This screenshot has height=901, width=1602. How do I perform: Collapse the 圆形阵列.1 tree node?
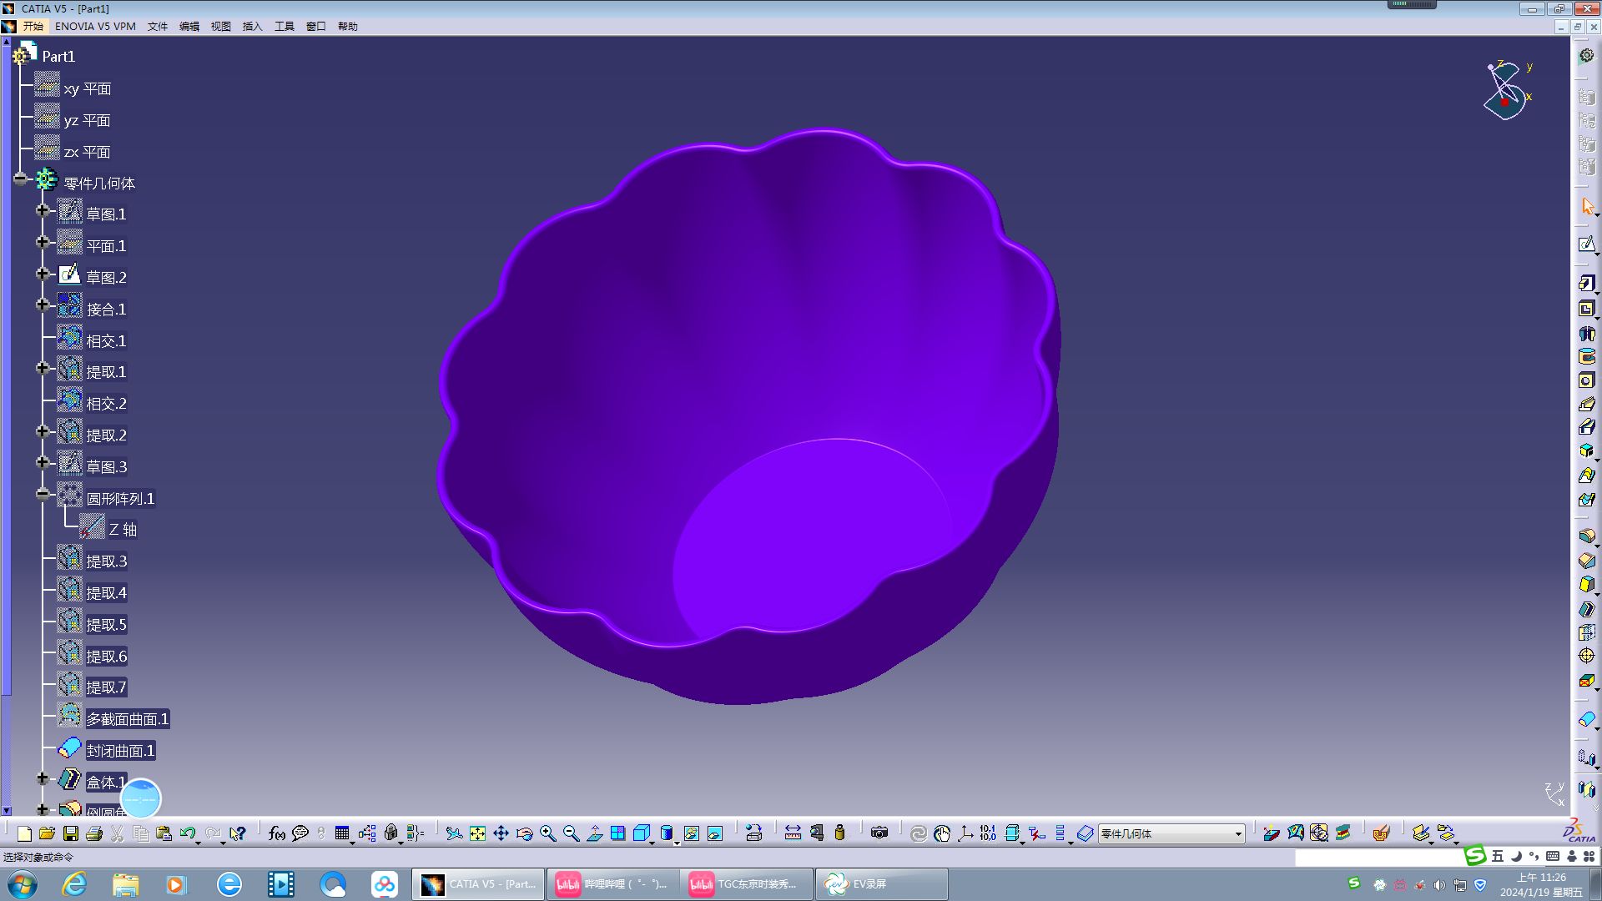(x=43, y=494)
